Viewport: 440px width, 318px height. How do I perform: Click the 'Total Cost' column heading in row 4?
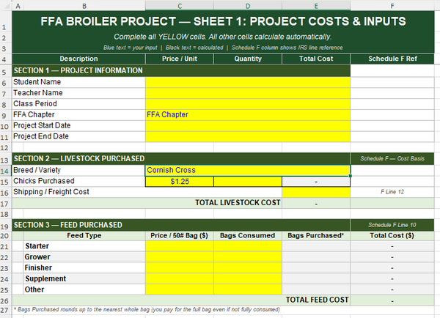point(316,59)
